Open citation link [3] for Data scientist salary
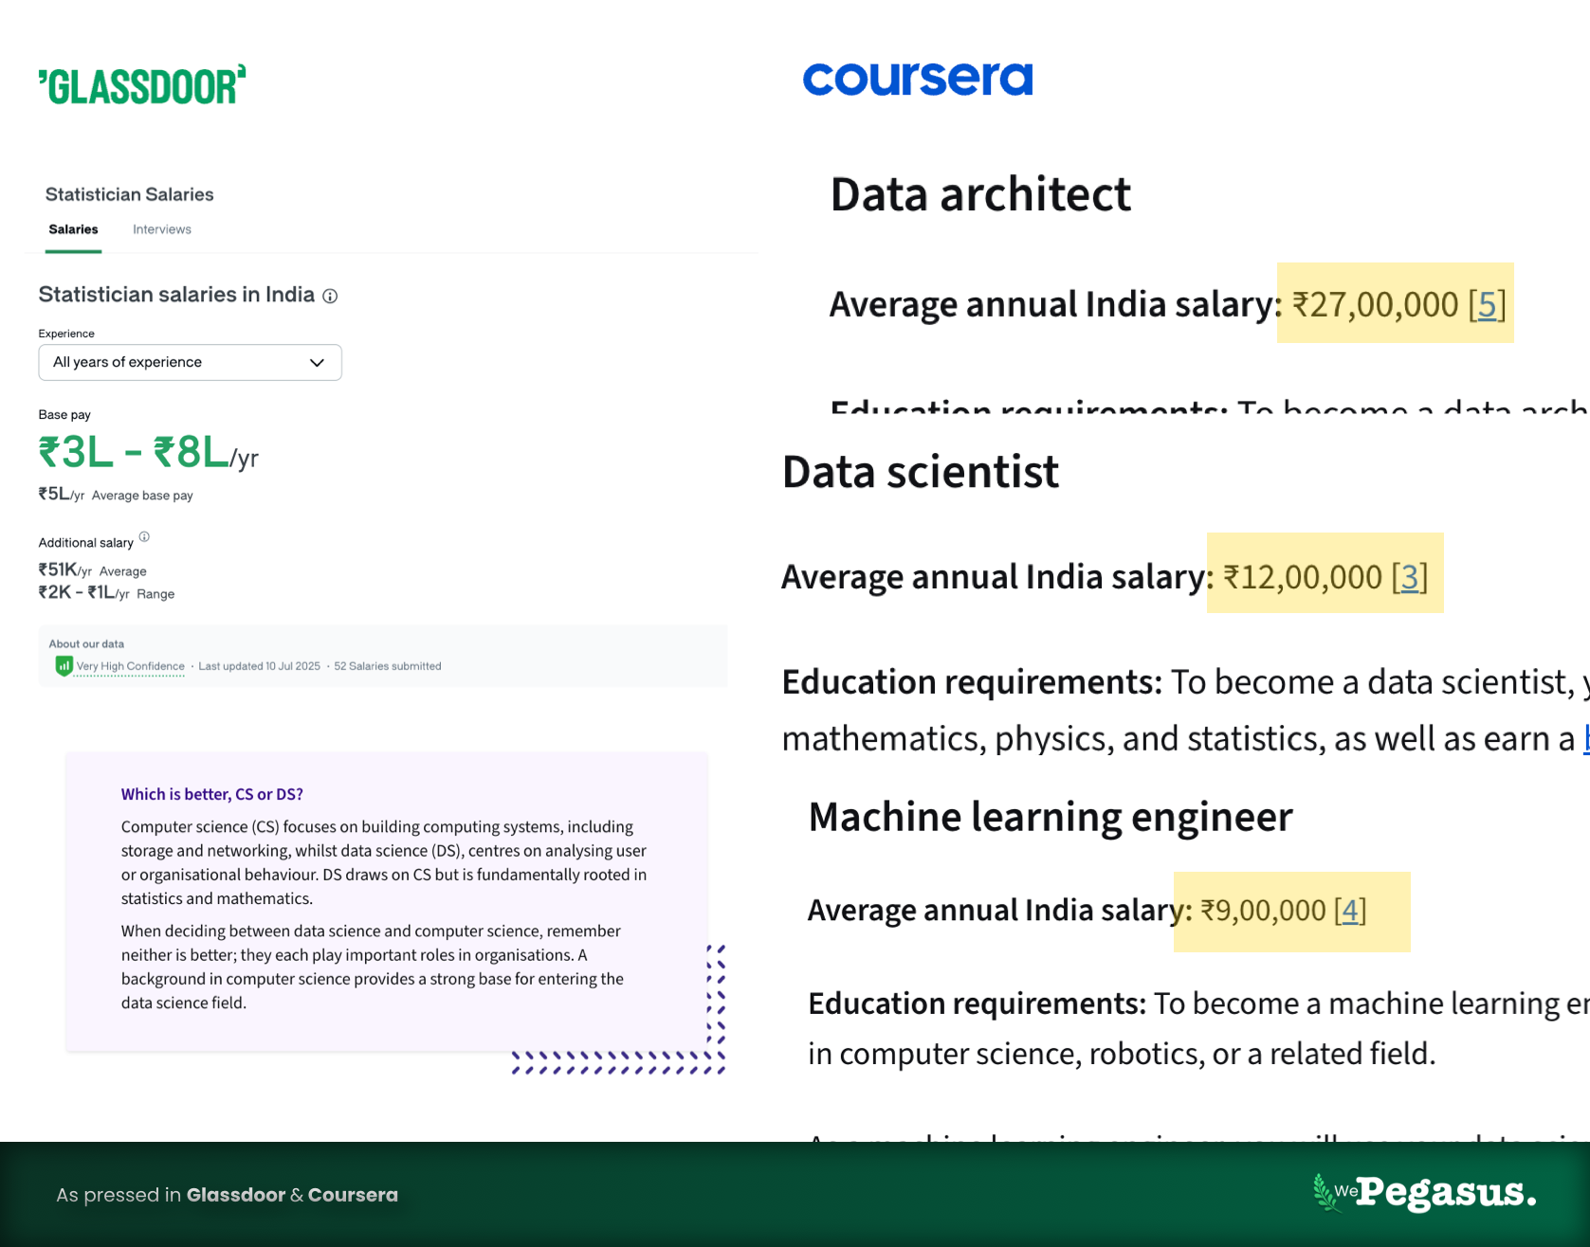 (1409, 577)
